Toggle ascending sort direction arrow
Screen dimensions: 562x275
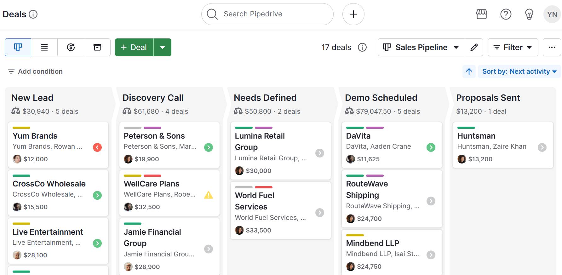point(469,72)
